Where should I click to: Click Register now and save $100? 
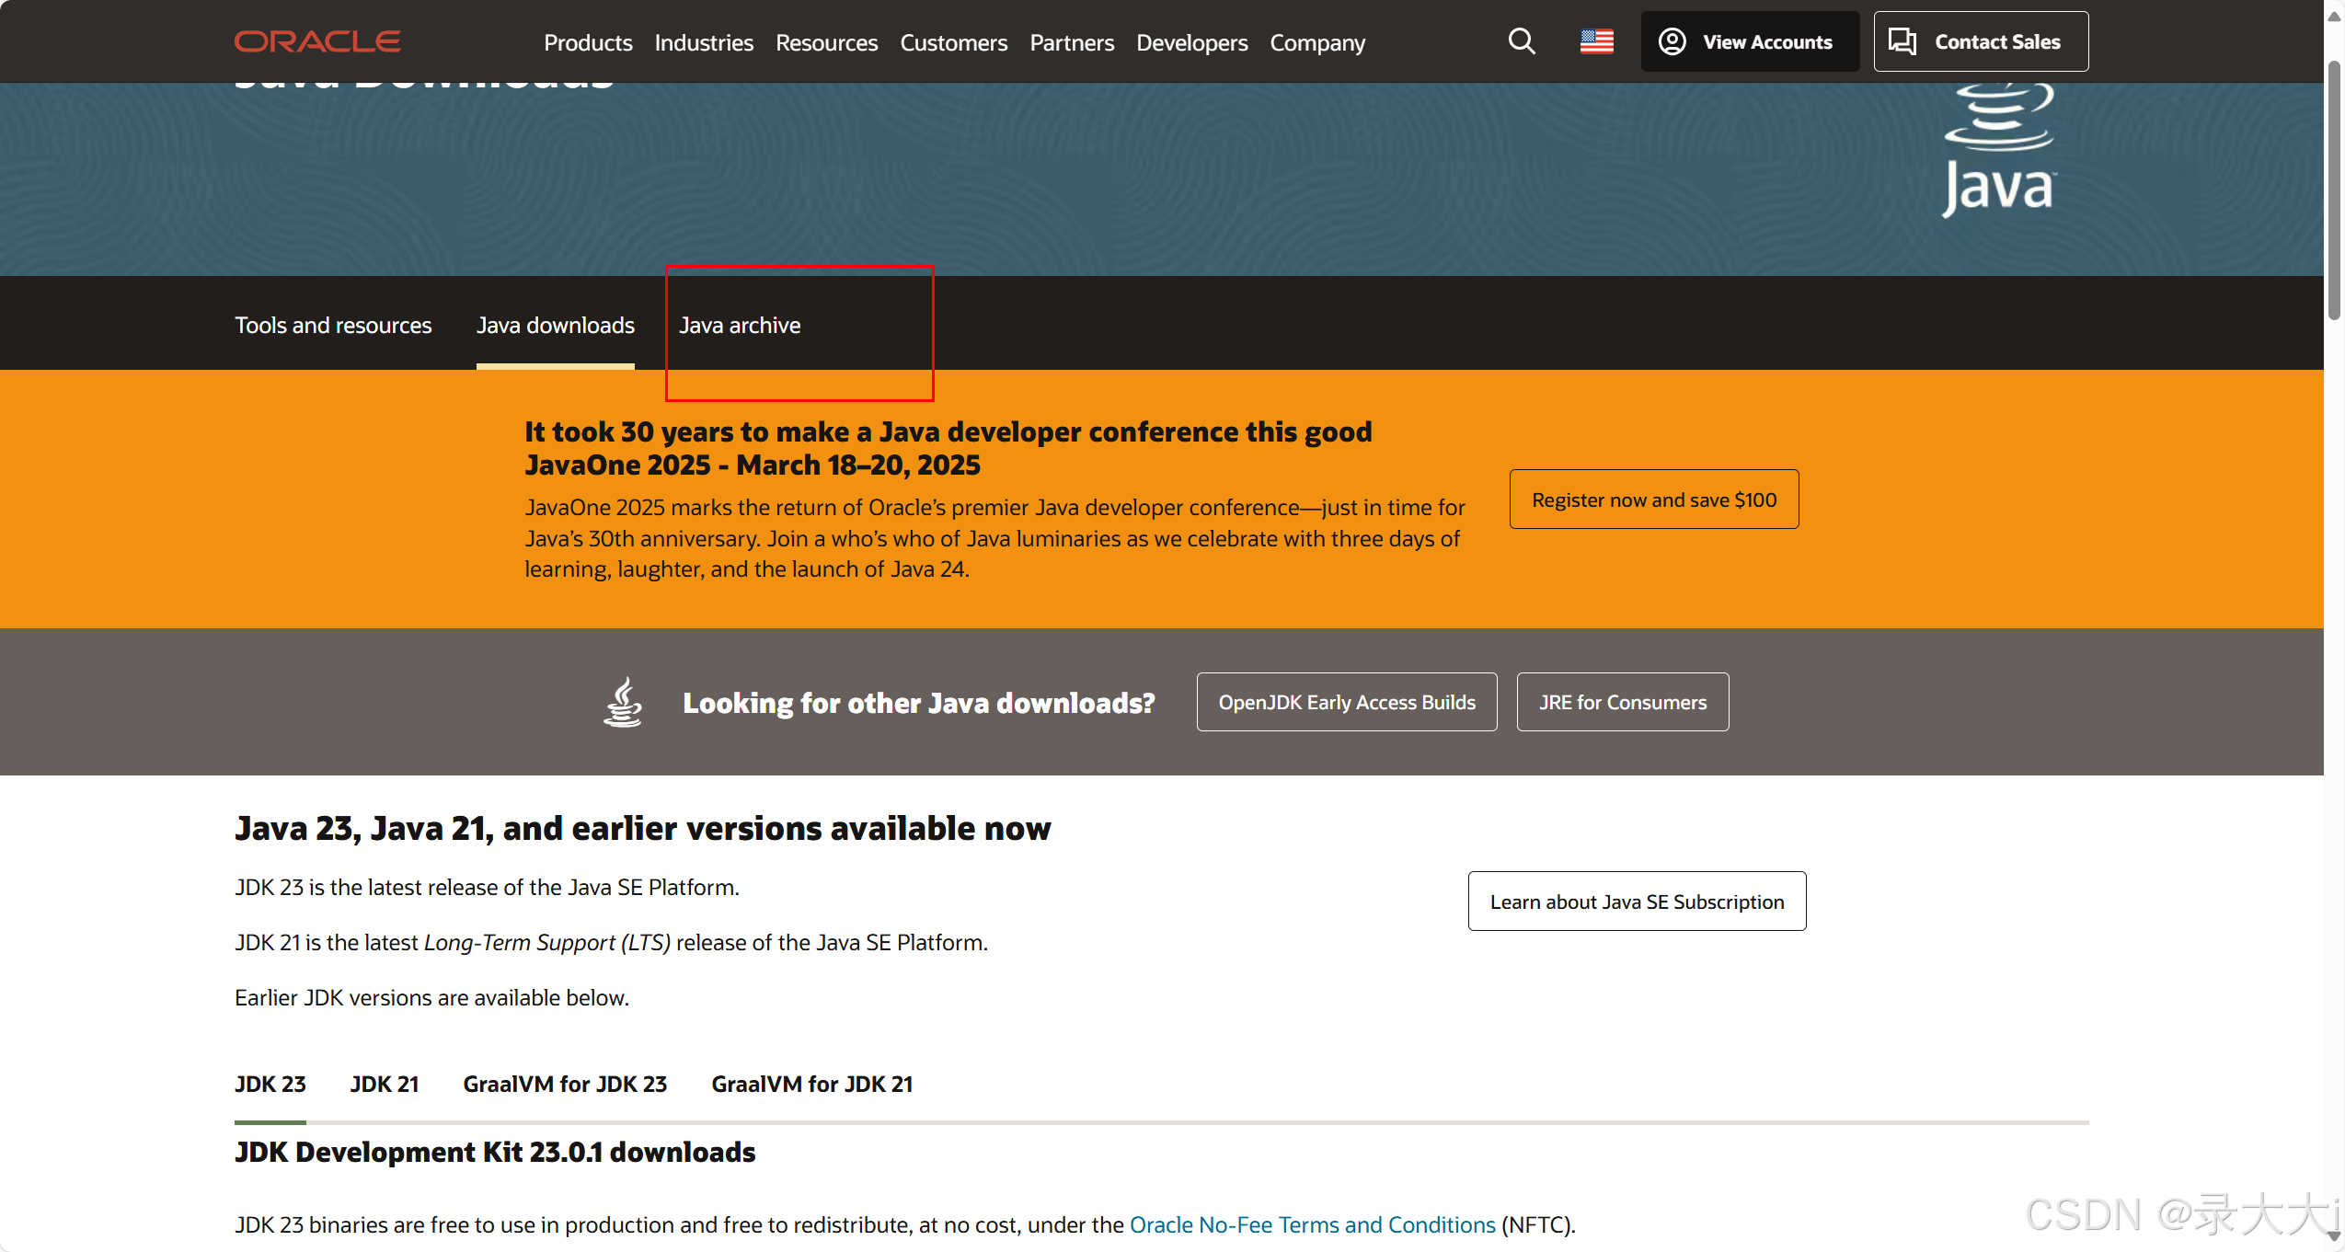1653,500
